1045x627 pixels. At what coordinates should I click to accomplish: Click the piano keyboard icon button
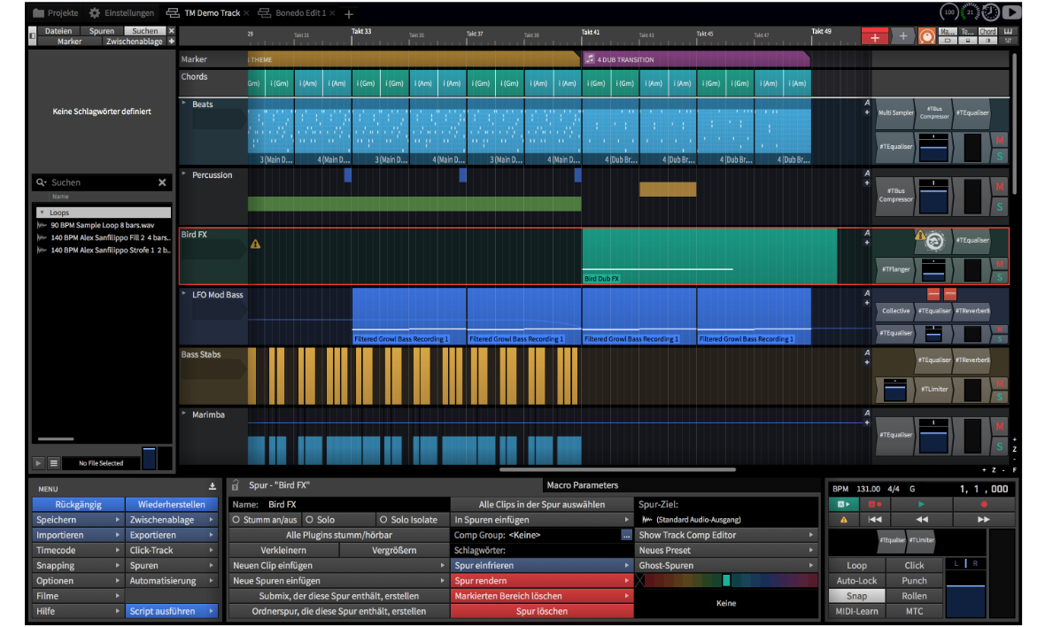1009,31
